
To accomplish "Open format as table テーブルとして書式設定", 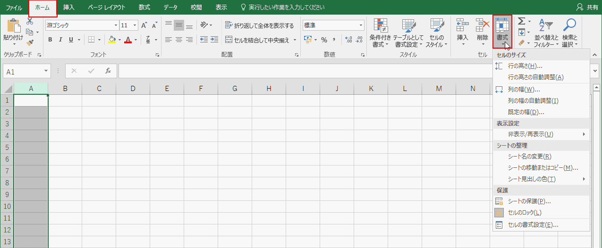I will (x=408, y=33).
